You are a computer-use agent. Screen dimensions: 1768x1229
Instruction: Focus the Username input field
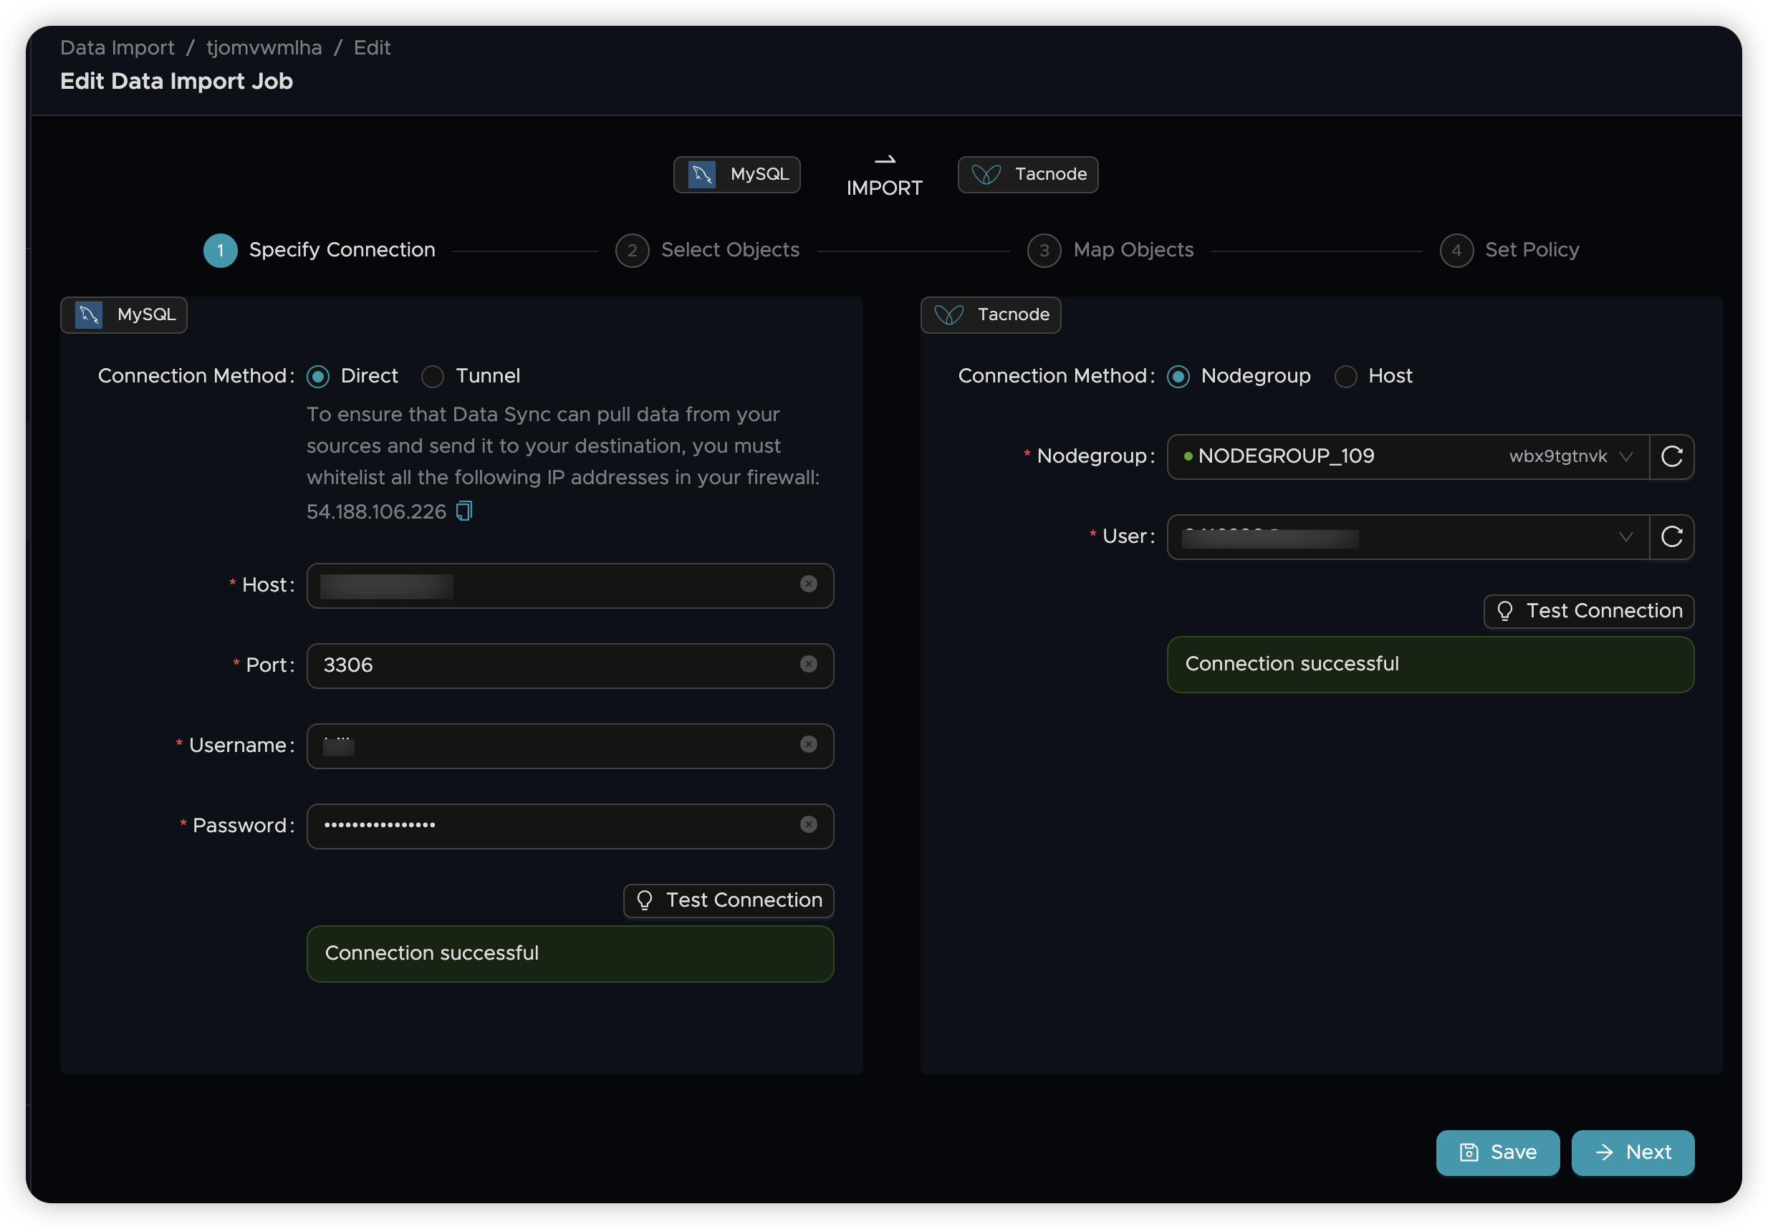(x=570, y=746)
